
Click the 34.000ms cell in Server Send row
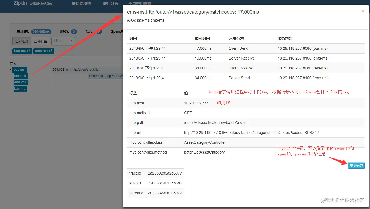click(203, 78)
